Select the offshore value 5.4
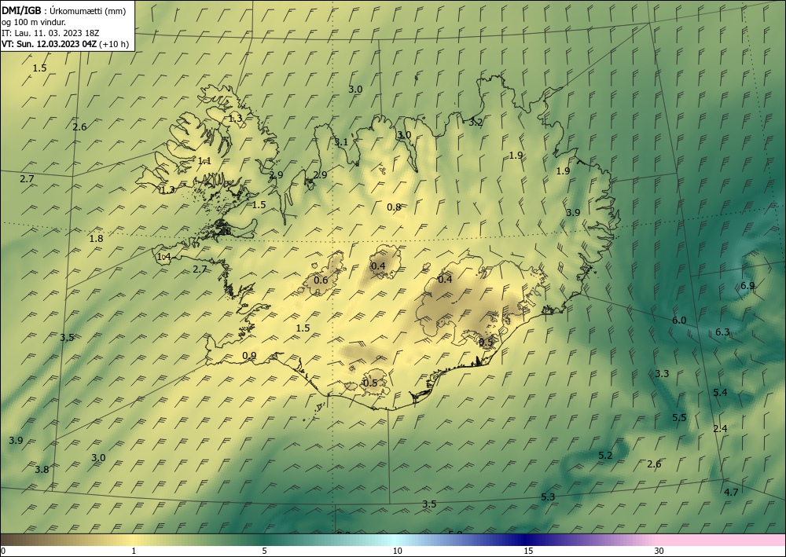 pos(720,392)
